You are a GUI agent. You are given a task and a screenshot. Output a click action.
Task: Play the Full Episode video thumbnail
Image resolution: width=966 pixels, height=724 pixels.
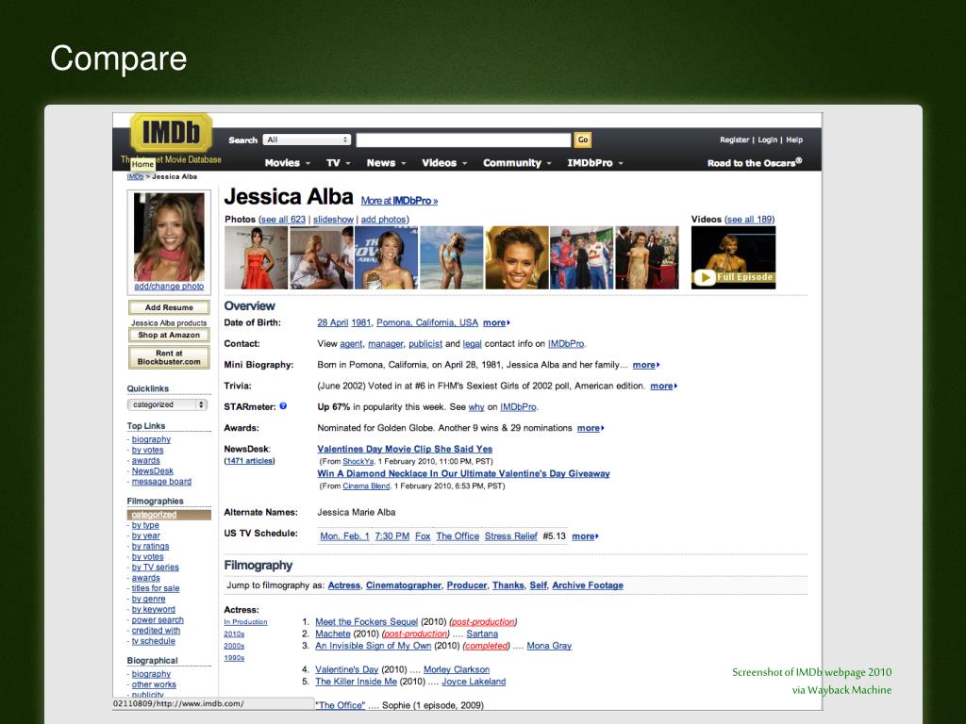pos(733,257)
